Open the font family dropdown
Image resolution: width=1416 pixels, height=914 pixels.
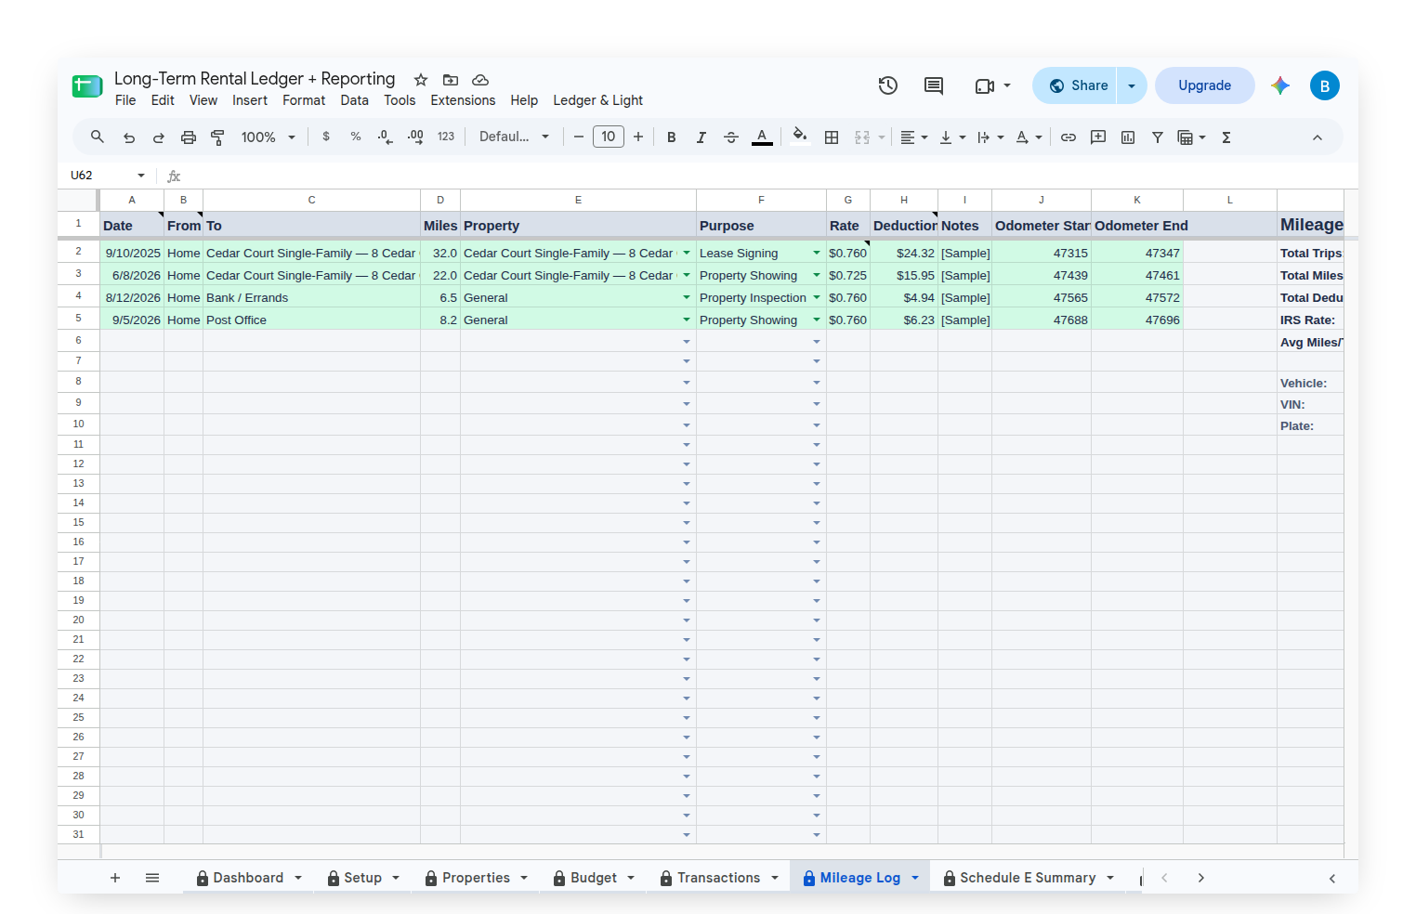514,137
